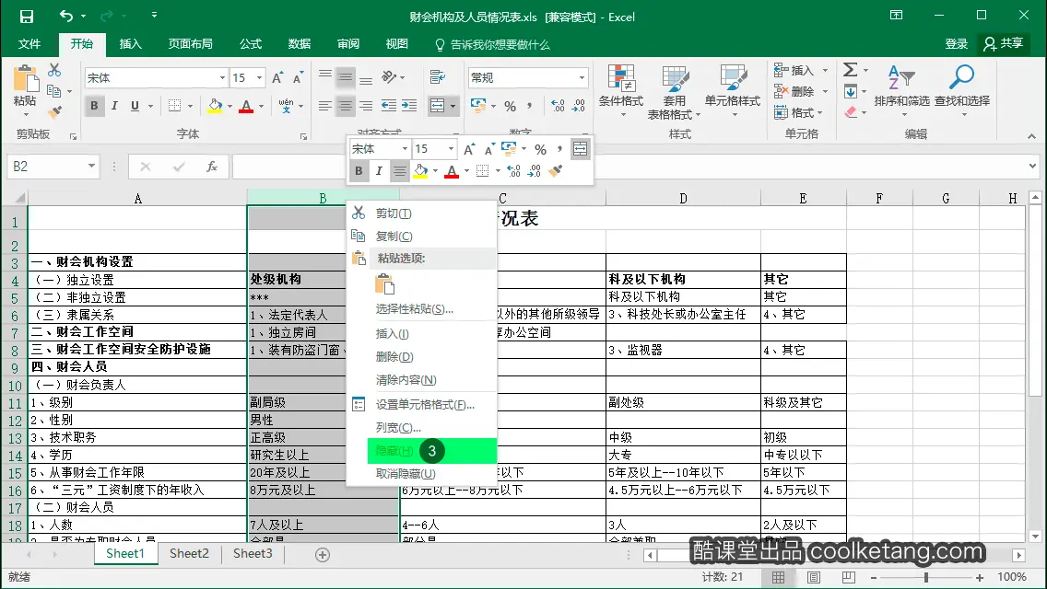Toggle Bold in the mini toolbar
The width and height of the screenshot is (1047, 589).
coord(359,171)
